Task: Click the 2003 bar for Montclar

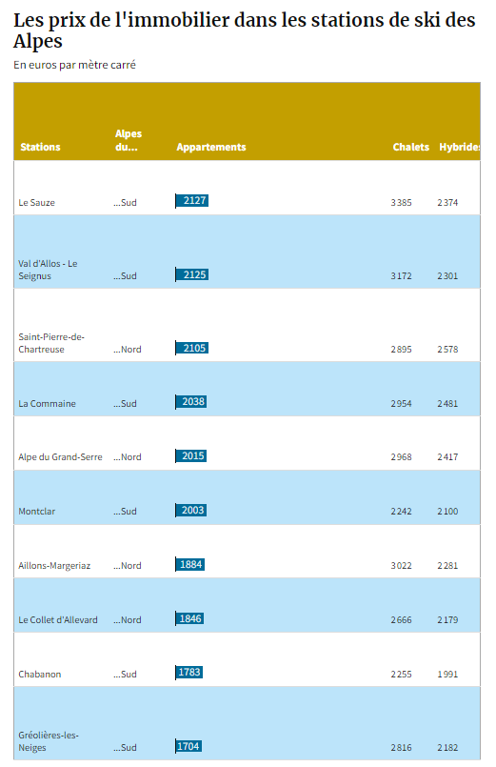Action: click(x=191, y=511)
